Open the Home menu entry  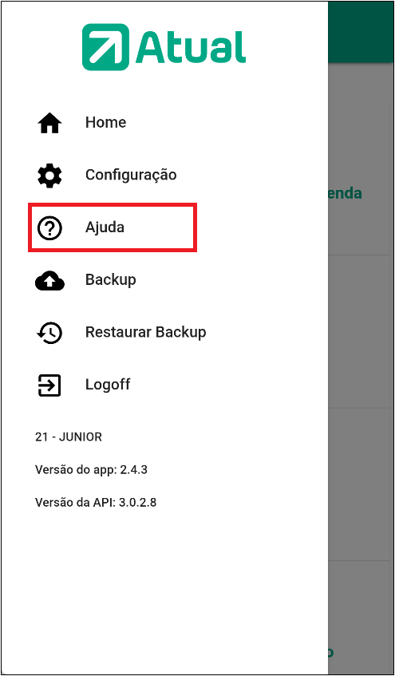coord(105,122)
